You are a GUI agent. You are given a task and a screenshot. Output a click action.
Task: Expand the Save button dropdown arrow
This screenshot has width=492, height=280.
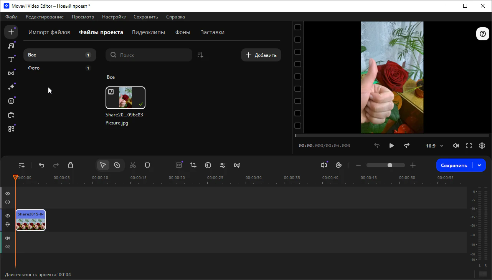click(x=479, y=165)
